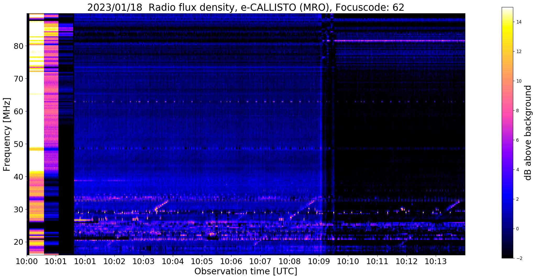
Task: Select the 10:07 time tick label
Action: pos(260,261)
